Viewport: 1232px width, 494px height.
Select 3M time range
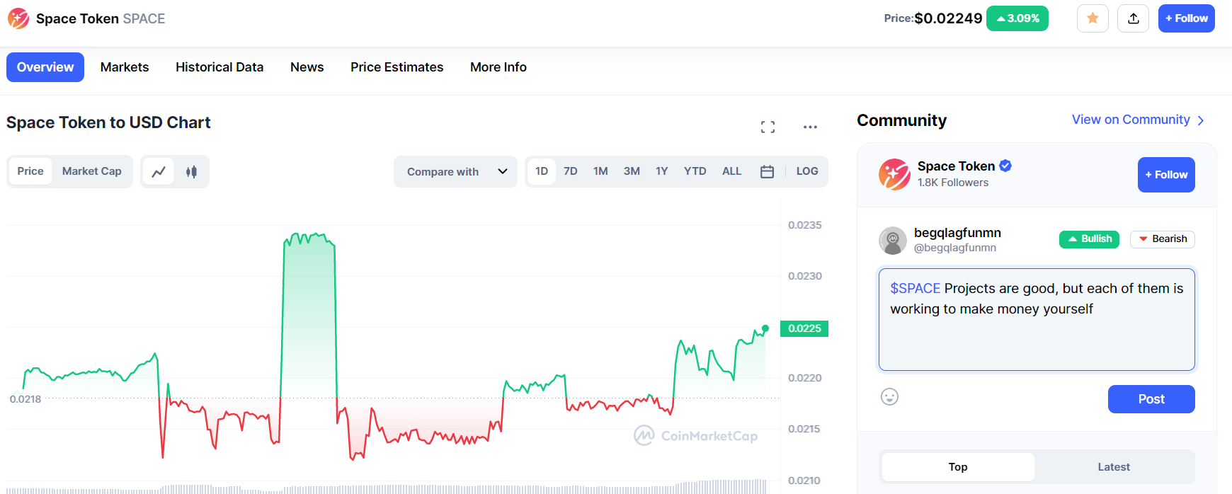pos(632,171)
